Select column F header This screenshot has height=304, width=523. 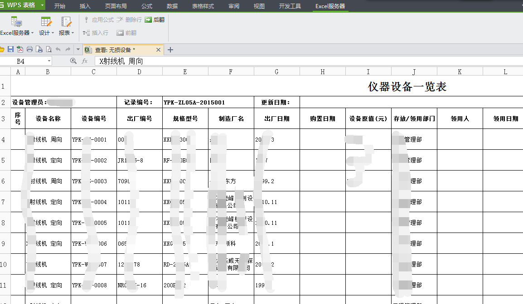pyautogui.click(x=231, y=71)
